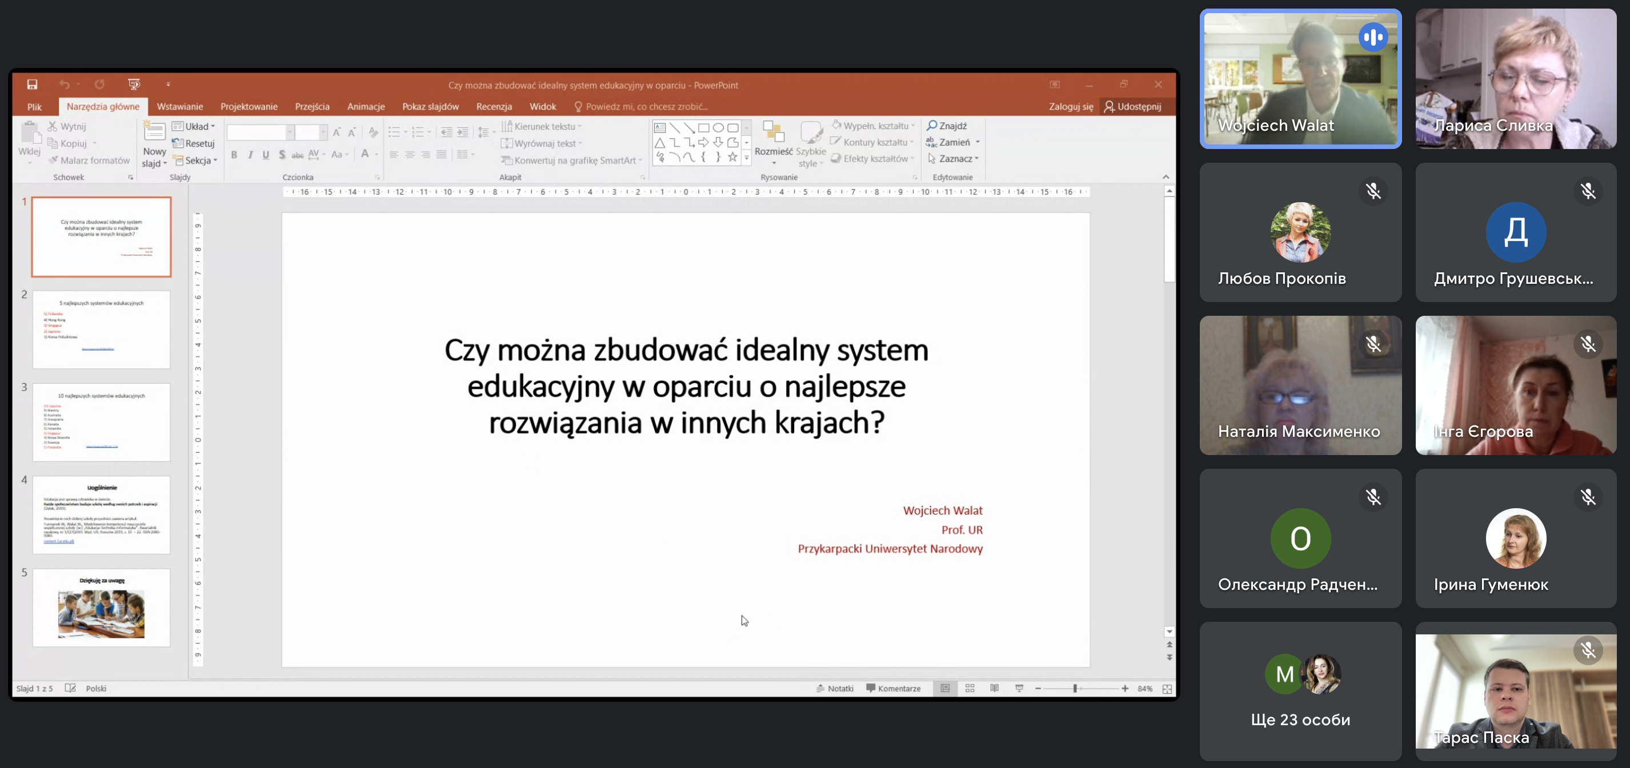Click Zaloguj się sign-in link

tap(1071, 106)
